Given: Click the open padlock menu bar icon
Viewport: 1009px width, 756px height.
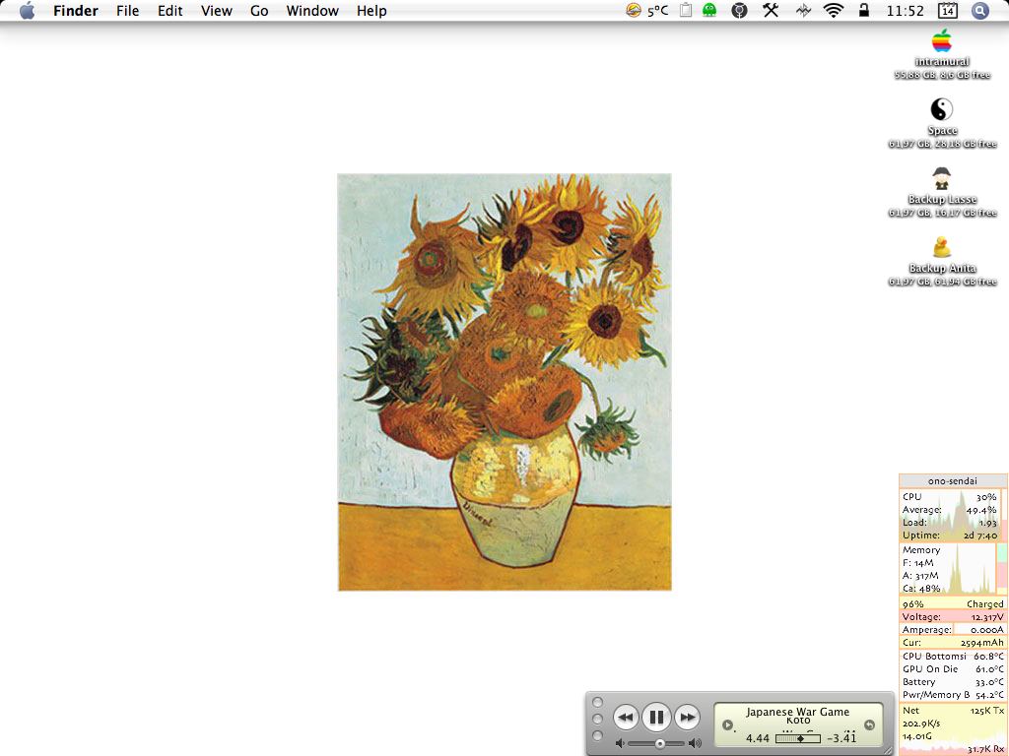Looking at the screenshot, I should click(x=864, y=10).
